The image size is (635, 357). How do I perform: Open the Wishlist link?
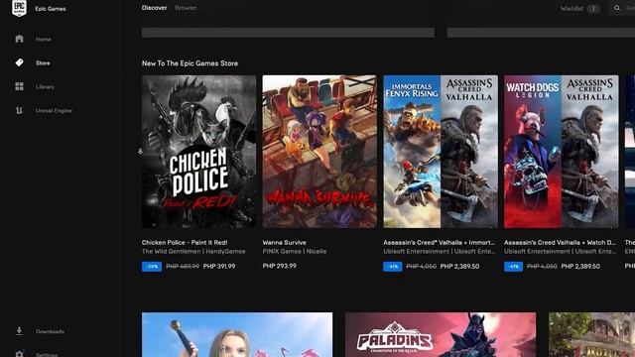[x=571, y=9]
